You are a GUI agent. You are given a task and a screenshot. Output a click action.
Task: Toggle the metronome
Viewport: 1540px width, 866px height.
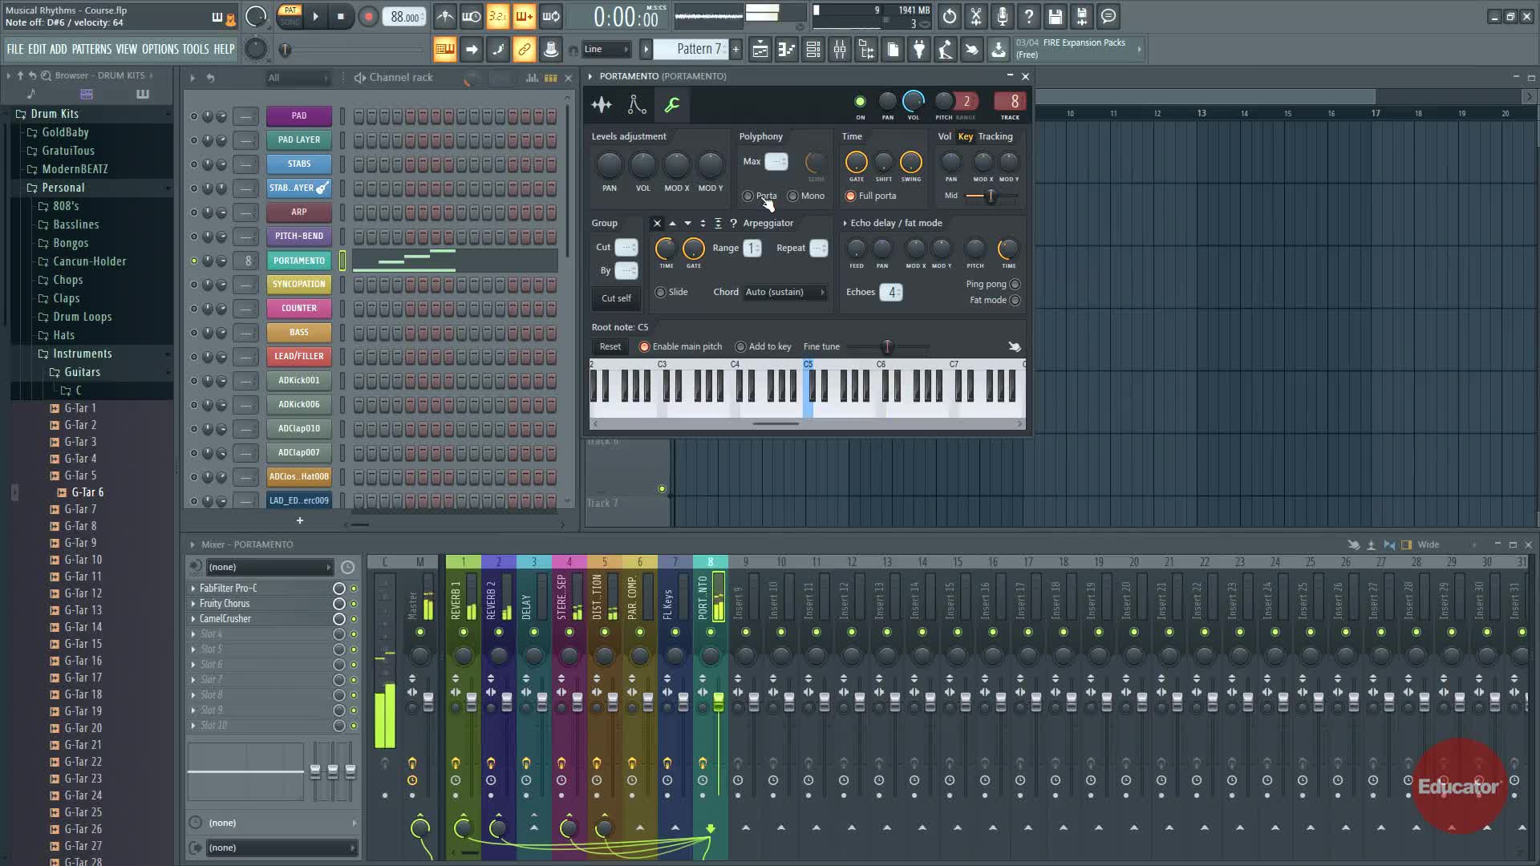tap(445, 16)
